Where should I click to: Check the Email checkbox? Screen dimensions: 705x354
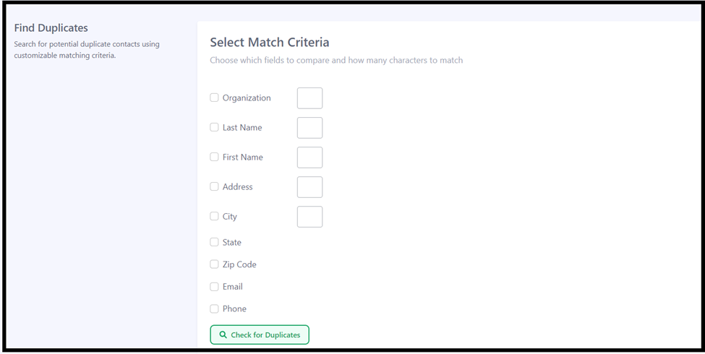(x=214, y=287)
